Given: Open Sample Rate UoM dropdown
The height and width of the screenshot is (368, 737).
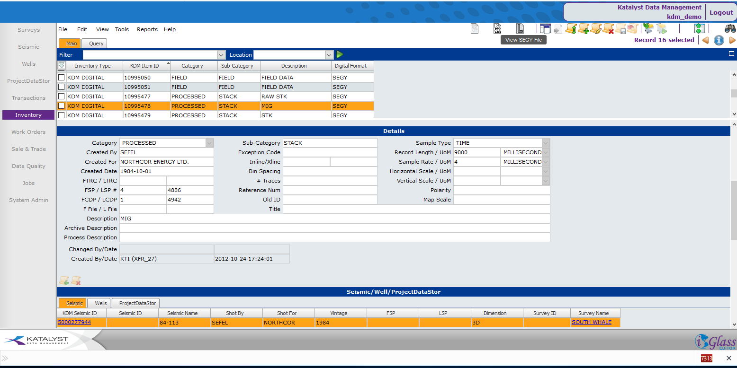Looking at the screenshot, I should pyautogui.click(x=546, y=162).
